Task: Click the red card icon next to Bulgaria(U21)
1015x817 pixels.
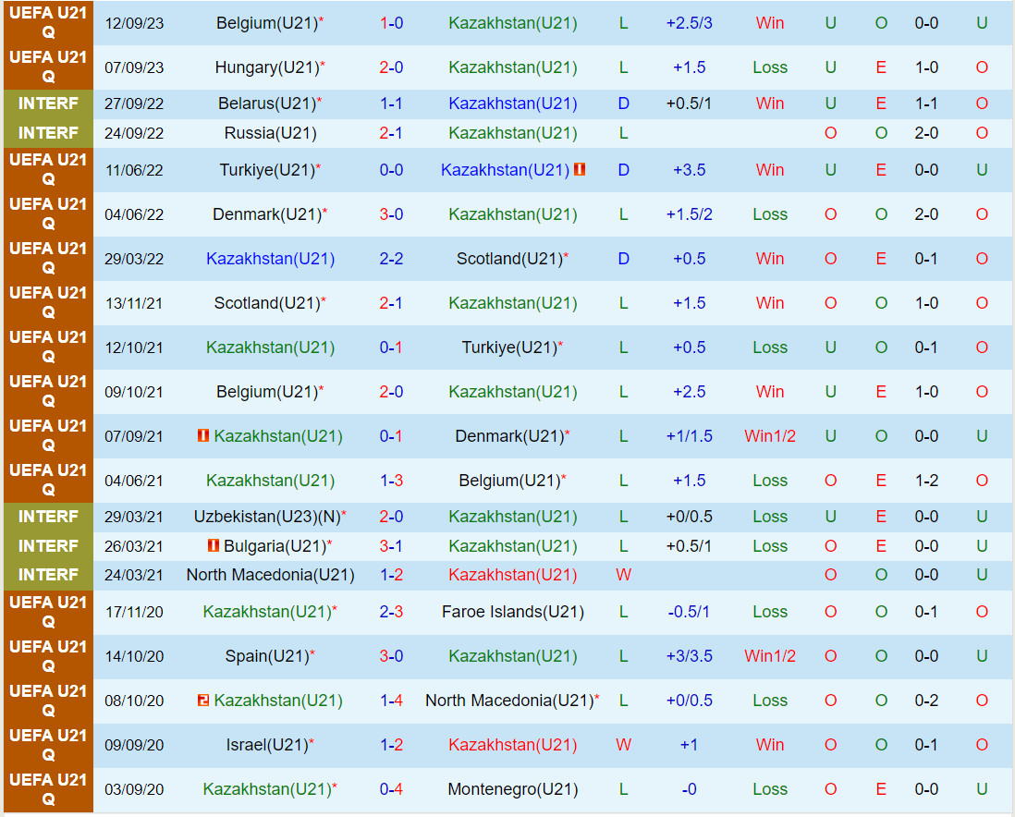Action: pyautogui.click(x=214, y=546)
